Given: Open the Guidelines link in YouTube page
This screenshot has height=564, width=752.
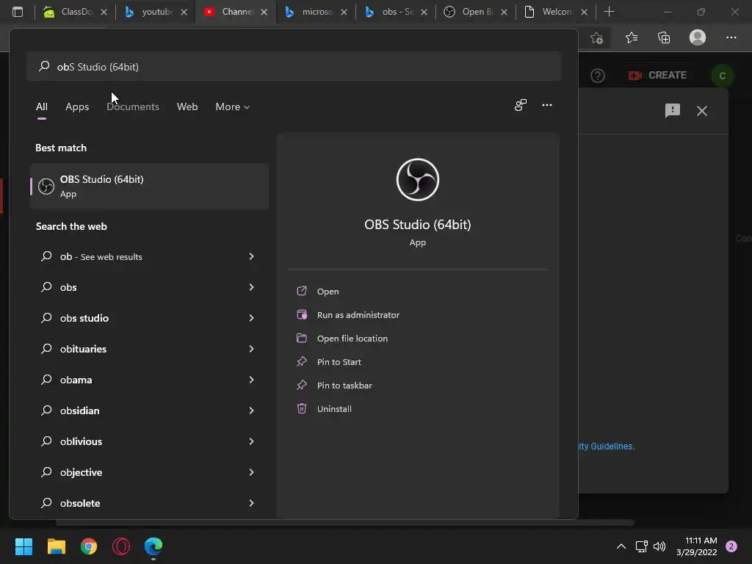Looking at the screenshot, I should pyautogui.click(x=607, y=446).
